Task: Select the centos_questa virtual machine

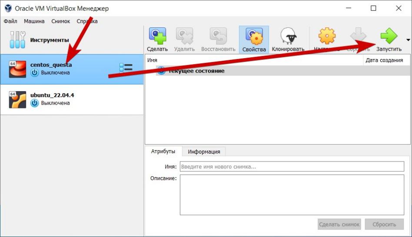Action: click(72, 69)
